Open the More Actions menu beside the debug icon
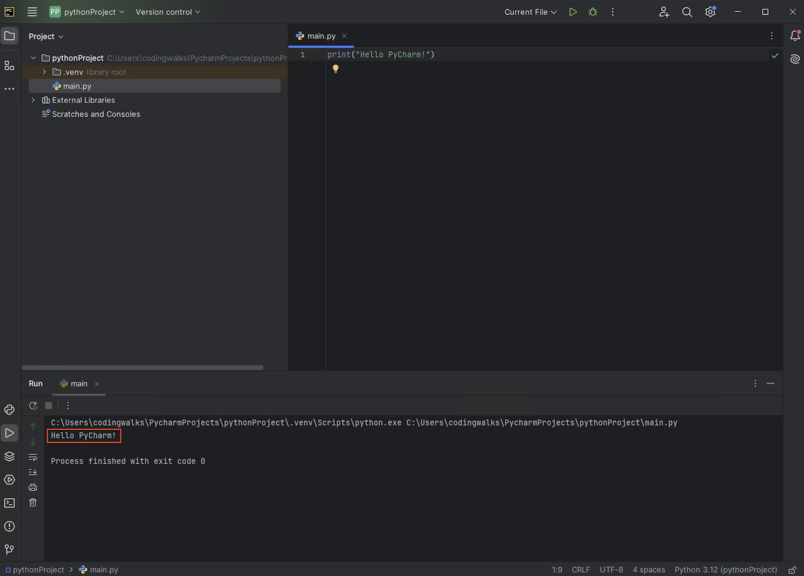This screenshot has width=804, height=576. (x=613, y=12)
